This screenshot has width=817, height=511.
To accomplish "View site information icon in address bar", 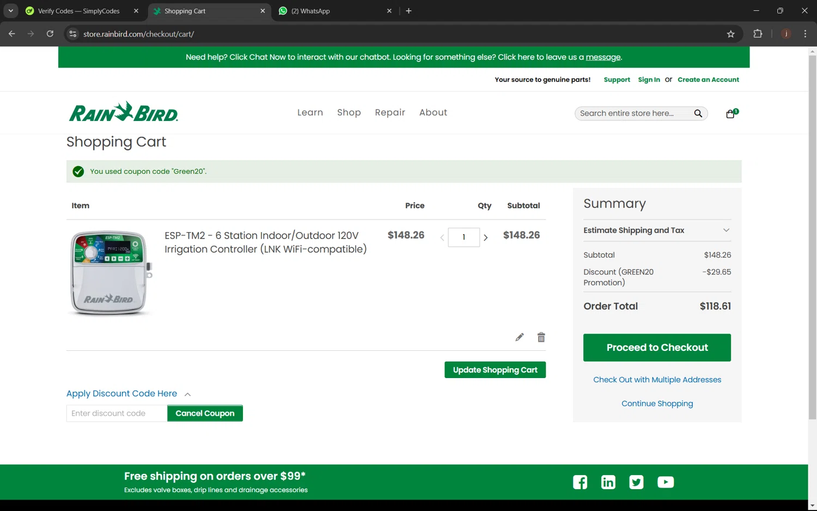I will tap(72, 34).
